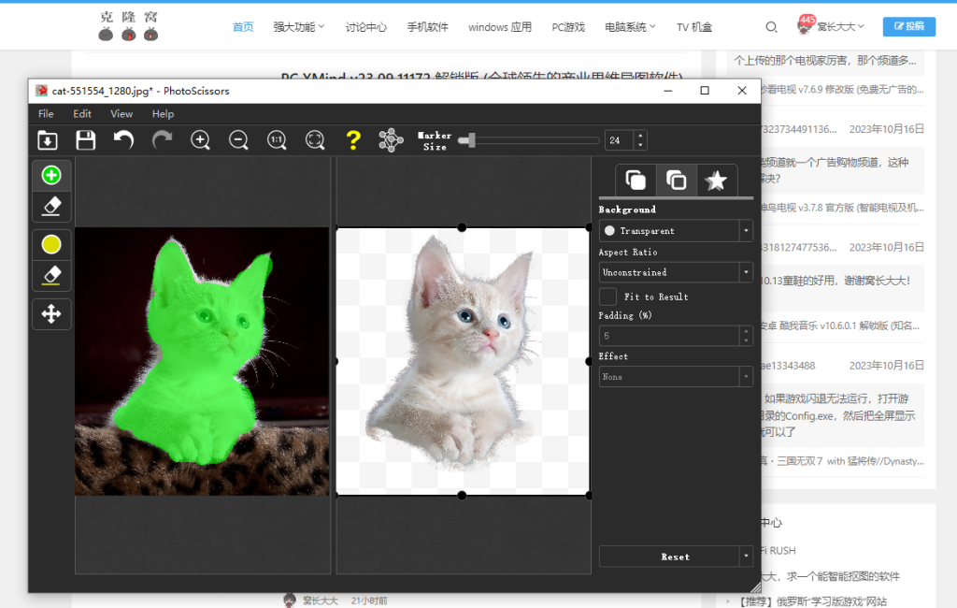Viewport: 957px width, 608px height.
Task: Click the network-shaped toolbar icon
Action: click(x=392, y=140)
